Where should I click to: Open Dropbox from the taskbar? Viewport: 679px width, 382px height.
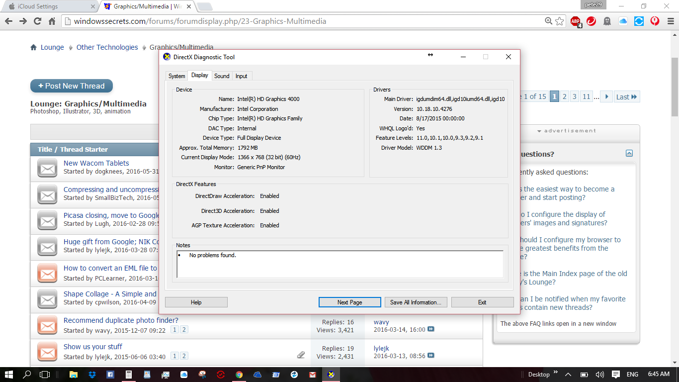(92, 374)
